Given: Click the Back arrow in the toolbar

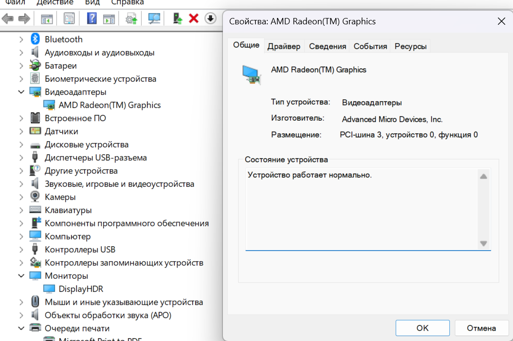Looking at the screenshot, I should click(x=7, y=18).
